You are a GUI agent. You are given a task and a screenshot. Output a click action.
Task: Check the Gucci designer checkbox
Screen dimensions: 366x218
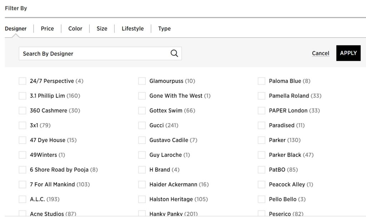point(142,125)
